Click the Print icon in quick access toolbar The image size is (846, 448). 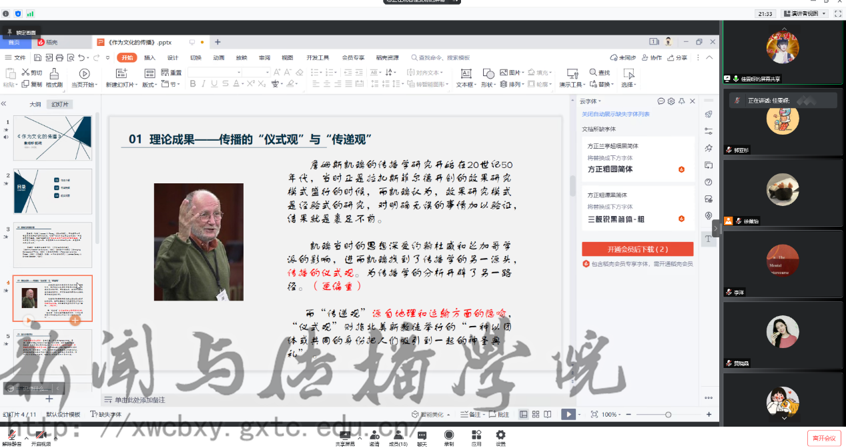coord(59,58)
